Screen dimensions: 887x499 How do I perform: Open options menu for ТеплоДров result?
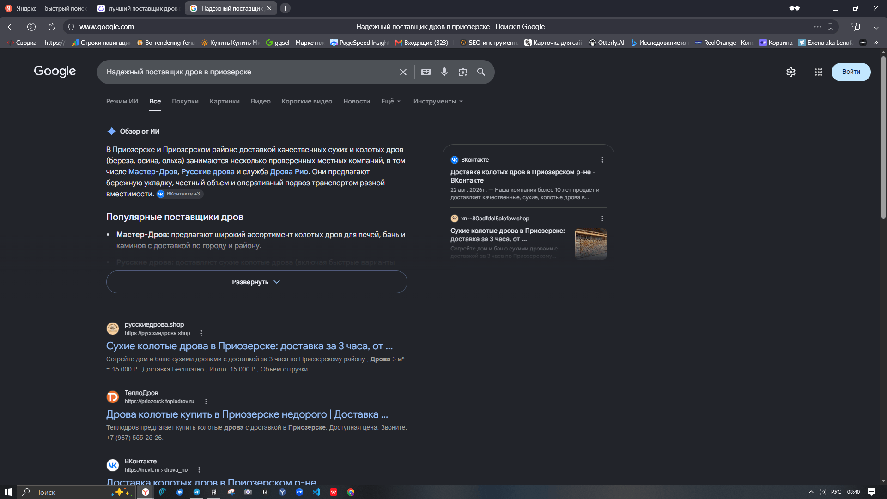[206, 402]
